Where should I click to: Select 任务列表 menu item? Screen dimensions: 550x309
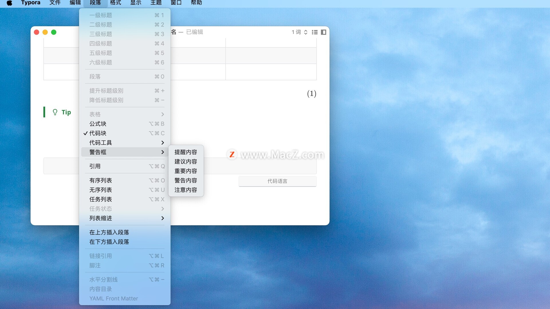(x=125, y=199)
